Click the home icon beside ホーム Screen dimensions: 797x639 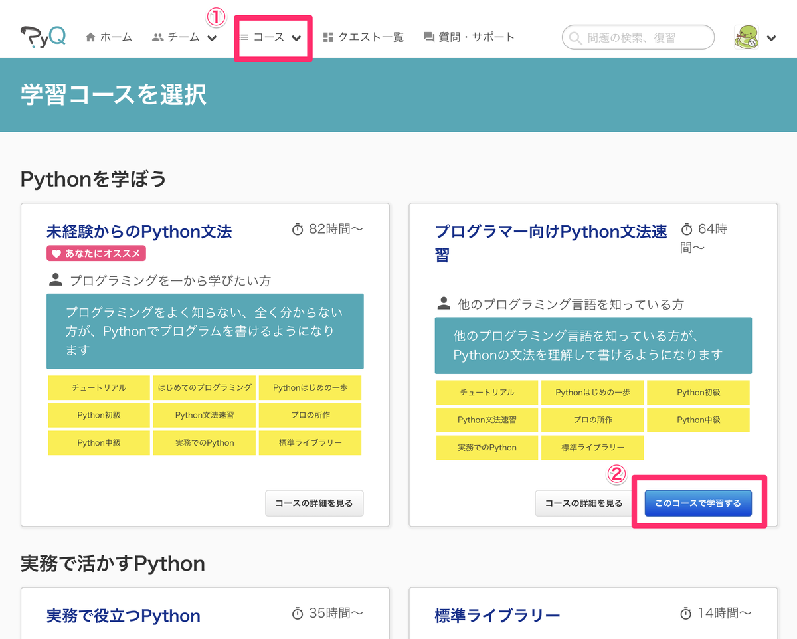click(91, 37)
